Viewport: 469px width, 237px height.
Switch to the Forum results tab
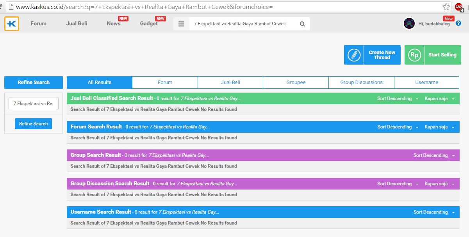pos(165,83)
